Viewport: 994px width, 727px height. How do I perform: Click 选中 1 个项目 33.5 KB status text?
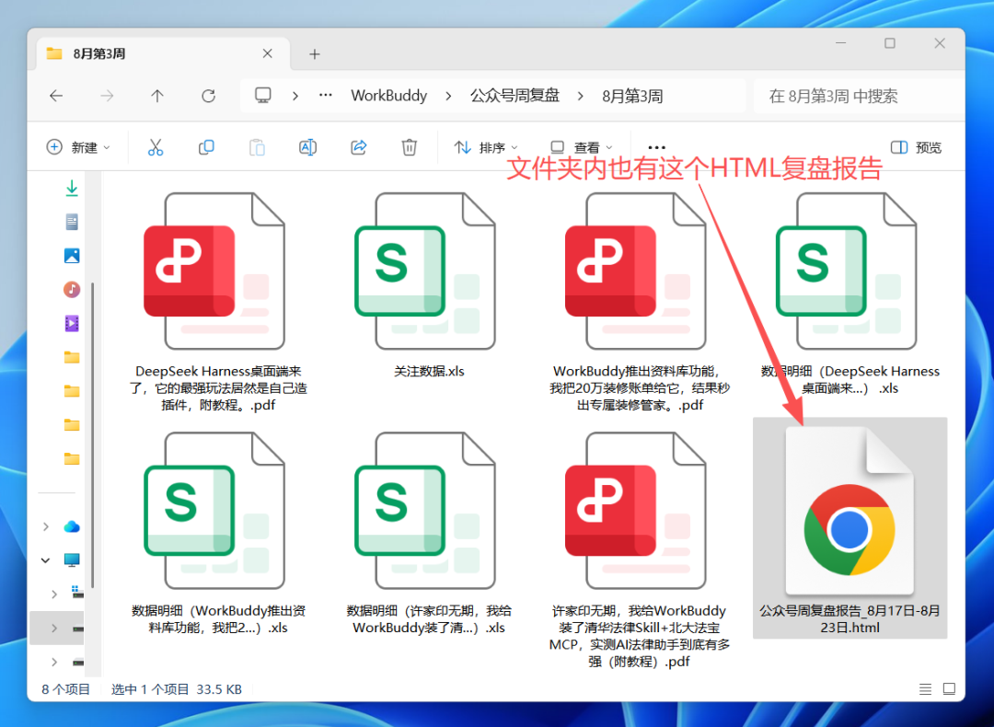click(176, 689)
